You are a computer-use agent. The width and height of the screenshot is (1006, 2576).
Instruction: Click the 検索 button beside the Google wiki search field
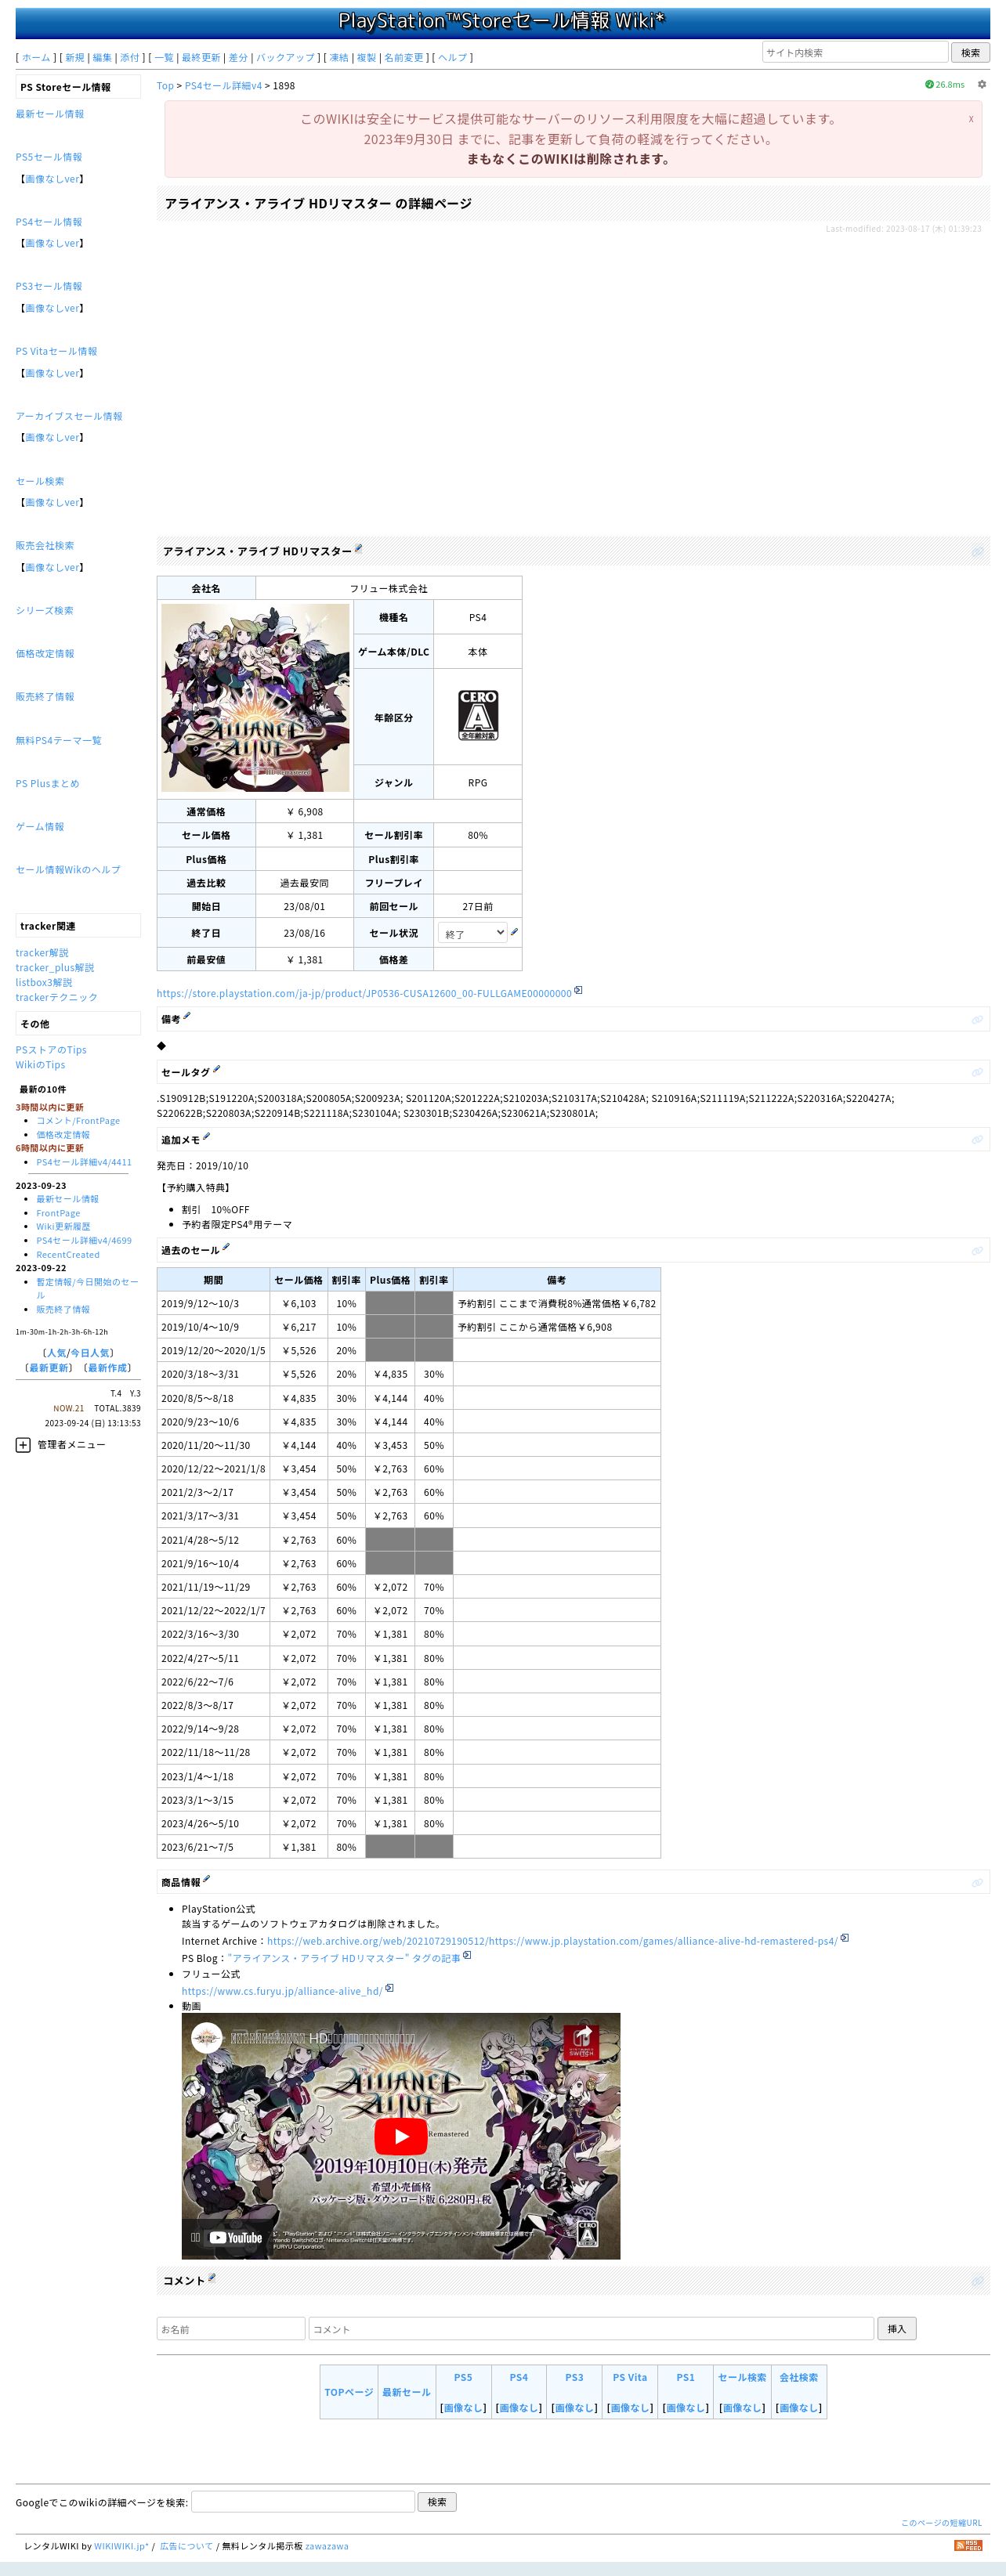point(437,2502)
